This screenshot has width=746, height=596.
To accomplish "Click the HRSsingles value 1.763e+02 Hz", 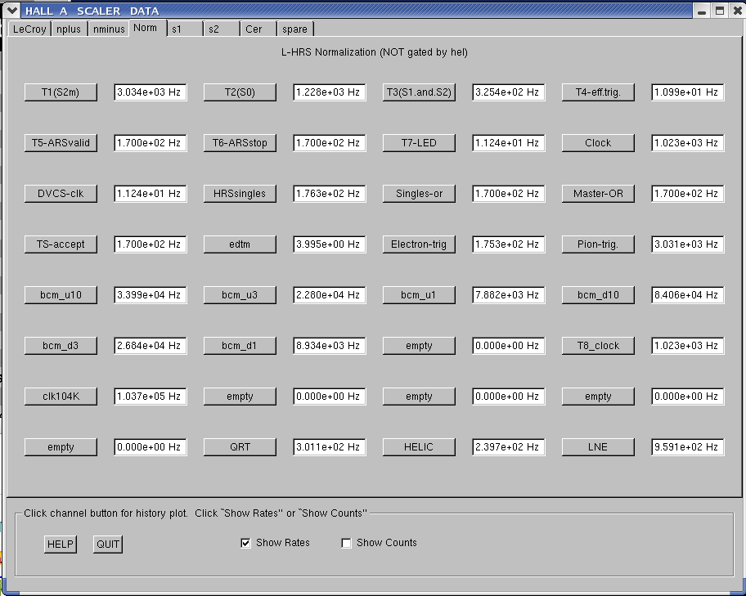I will (330, 194).
